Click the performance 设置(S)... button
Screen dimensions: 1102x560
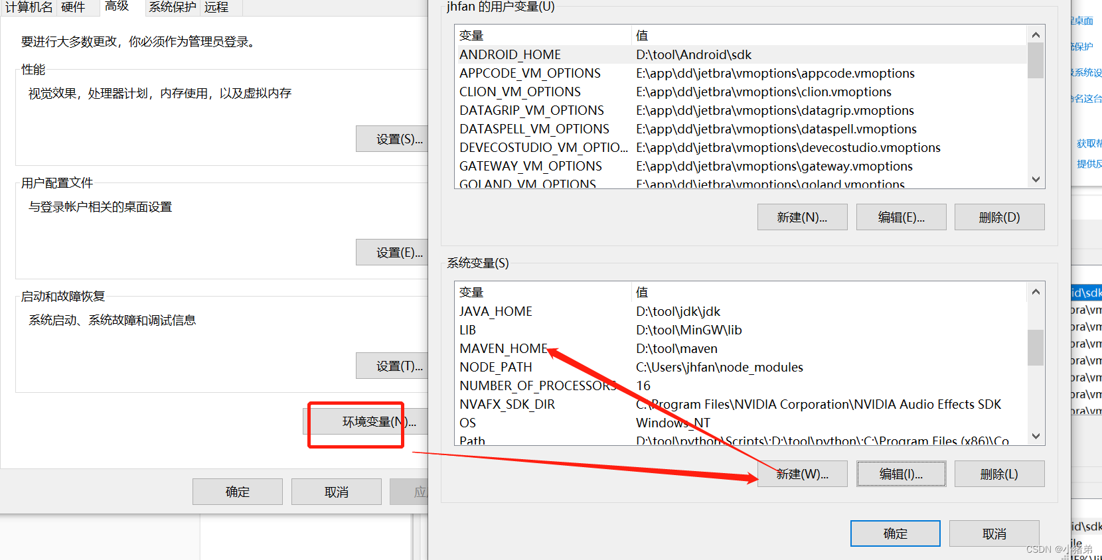click(x=392, y=139)
